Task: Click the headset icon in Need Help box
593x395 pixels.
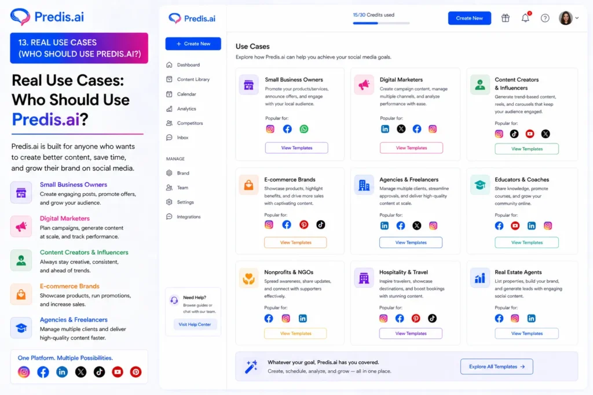Action: pos(174,300)
